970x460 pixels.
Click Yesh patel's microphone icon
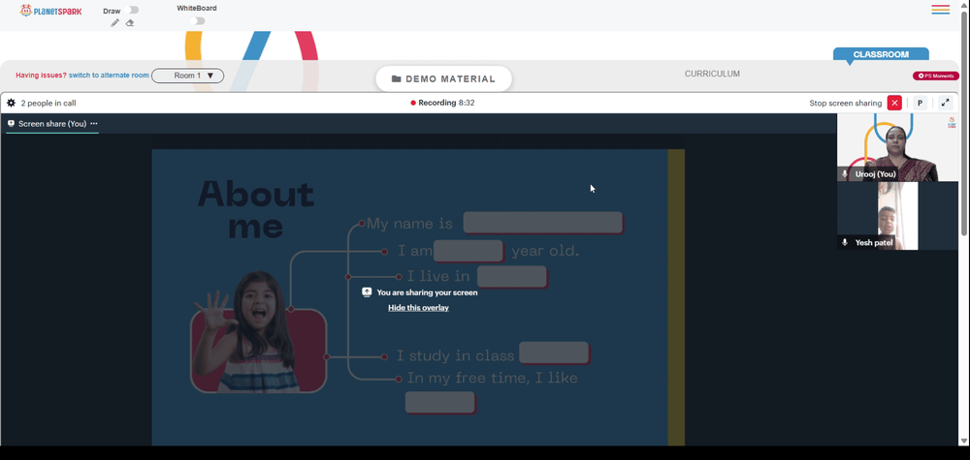tap(845, 243)
